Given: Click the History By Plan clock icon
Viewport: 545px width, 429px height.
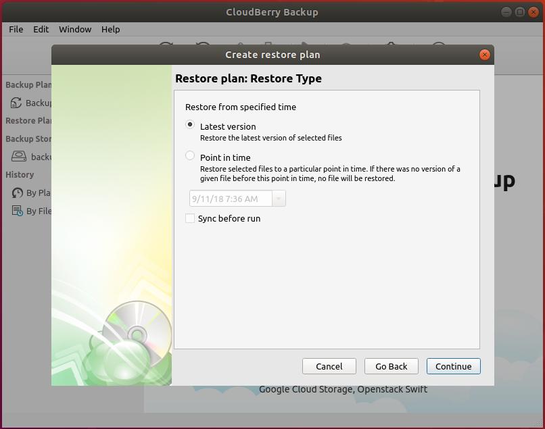Looking at the screenshot, I should (x=18, y=193).
